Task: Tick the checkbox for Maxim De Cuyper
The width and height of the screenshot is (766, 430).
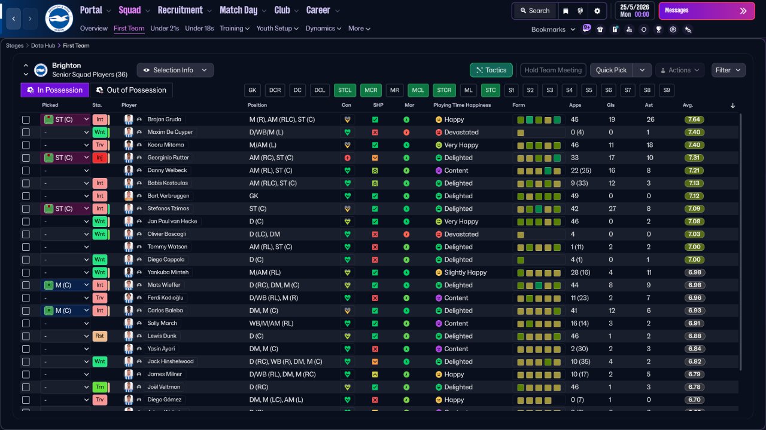Action: [x=26, y=132]
